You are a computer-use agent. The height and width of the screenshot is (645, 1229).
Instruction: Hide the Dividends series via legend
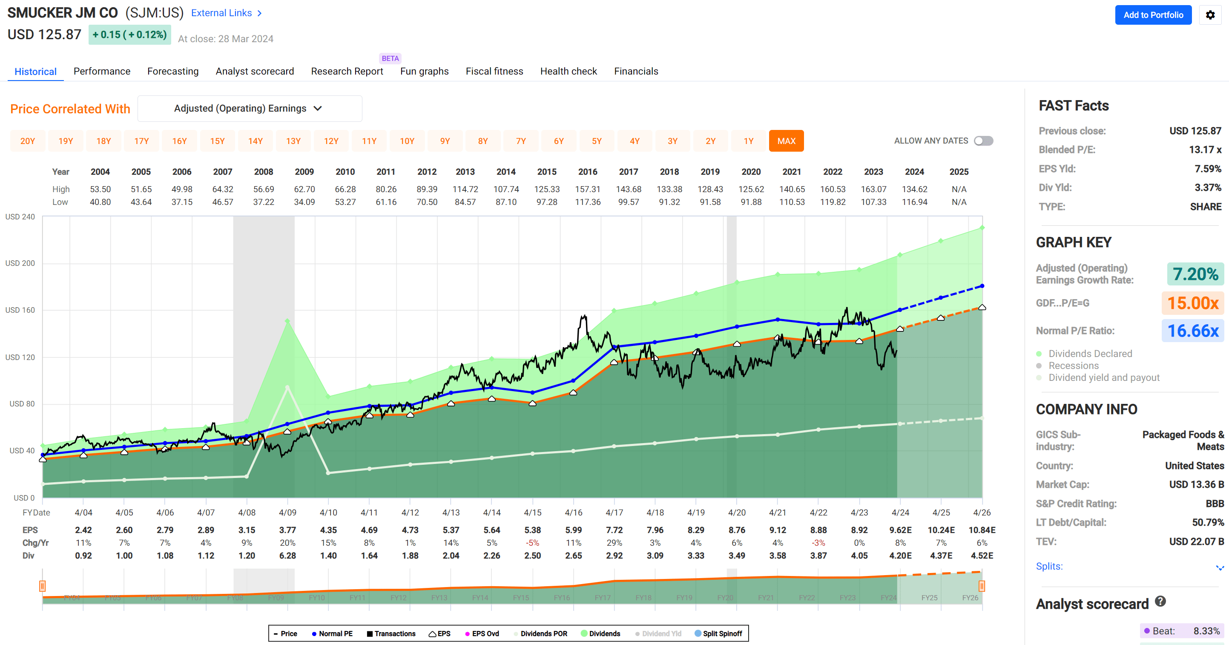coord(583,633)
